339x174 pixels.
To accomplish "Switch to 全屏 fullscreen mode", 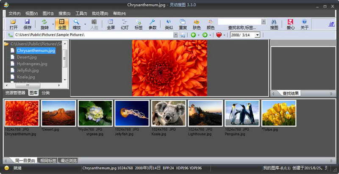I will pyautogui.click(x=111, y=24).
